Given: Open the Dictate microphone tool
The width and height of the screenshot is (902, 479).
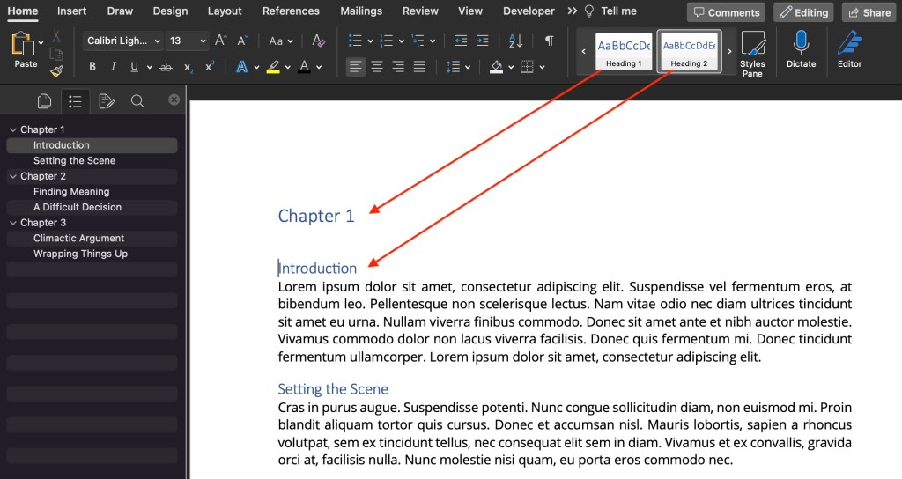Looking at the screenshot, I should tap(801, 50).
